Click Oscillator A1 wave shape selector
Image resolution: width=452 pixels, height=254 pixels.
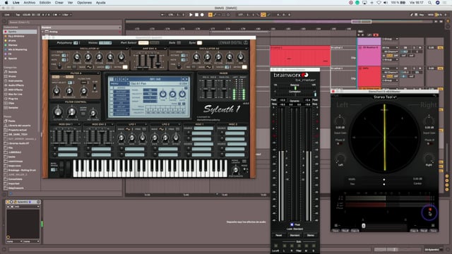click(x=89, y=67)
